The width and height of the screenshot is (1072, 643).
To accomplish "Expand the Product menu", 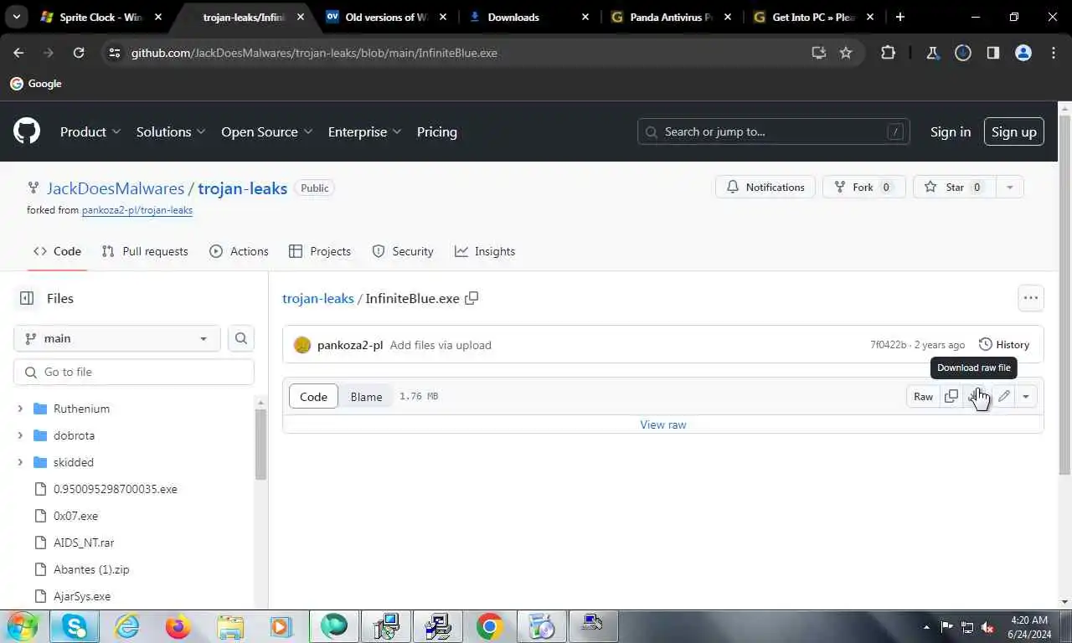I will pyautogui.click(x=90, y=131).
